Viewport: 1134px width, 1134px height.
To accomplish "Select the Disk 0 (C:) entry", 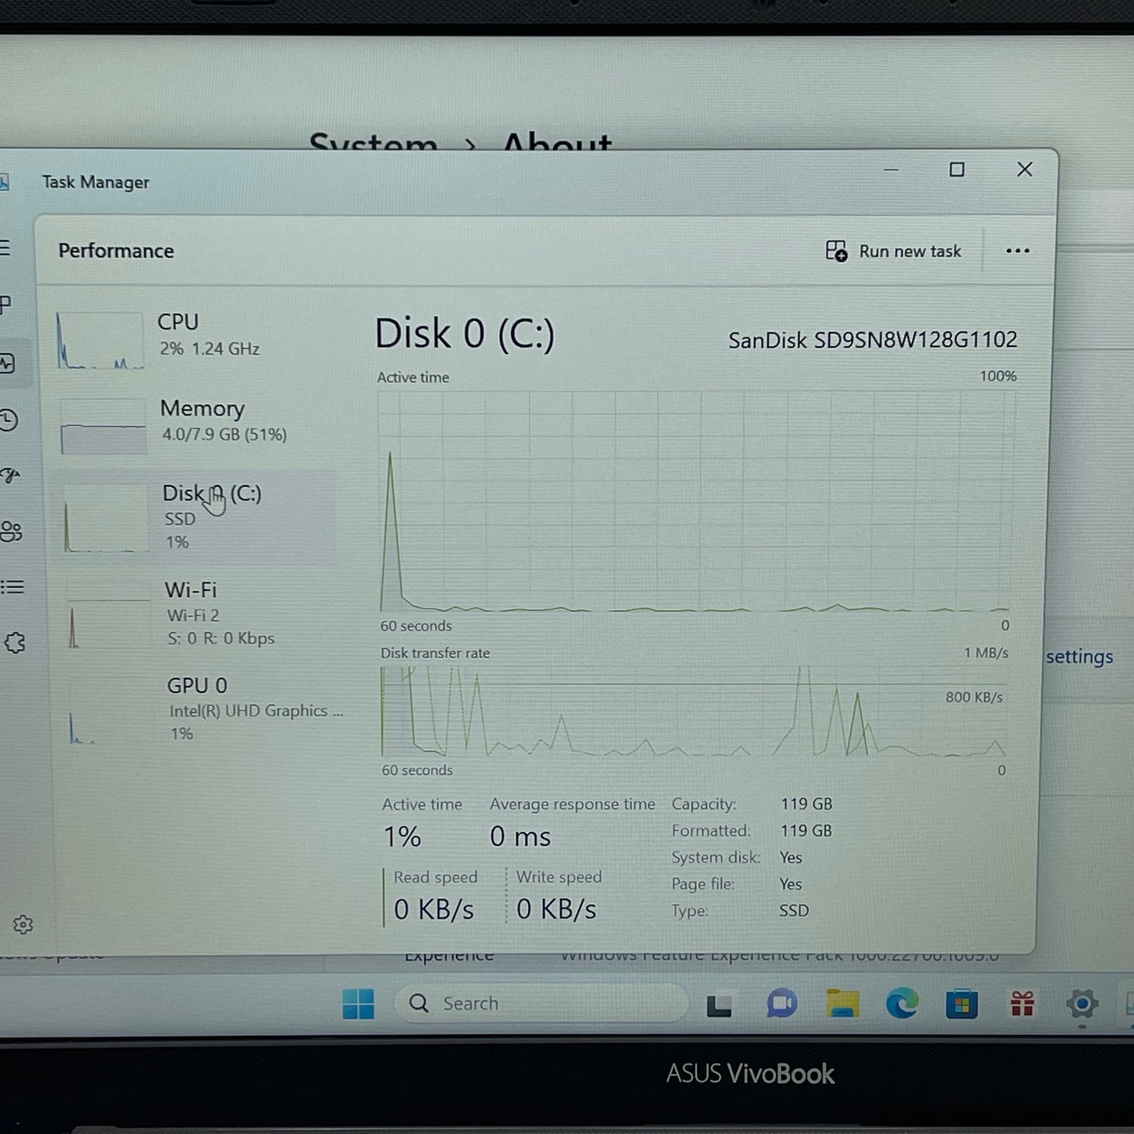I will click(x=196, y=516).
